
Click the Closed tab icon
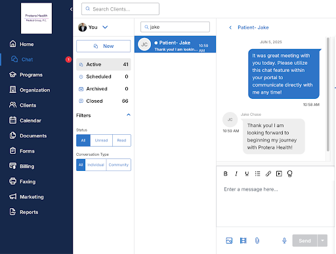pyautogui.click(x=81, y=101)
